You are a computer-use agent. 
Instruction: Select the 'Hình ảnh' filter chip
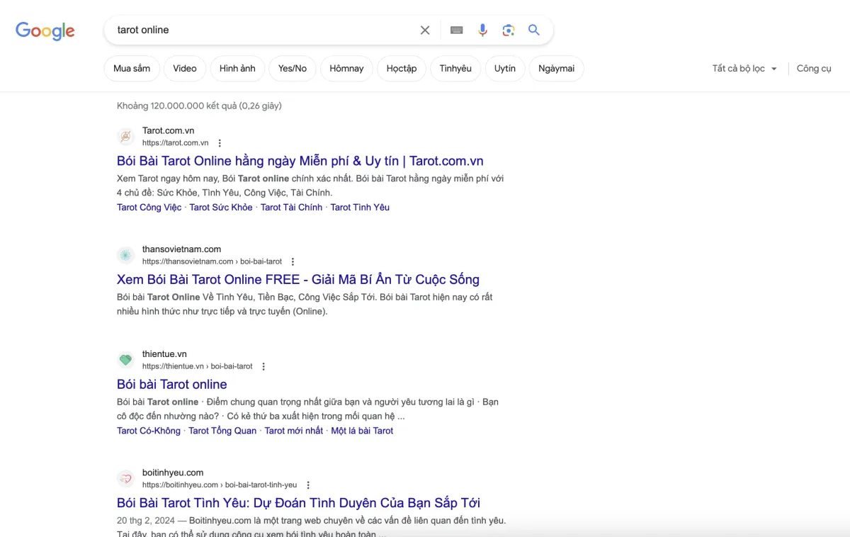coord(237,69)
